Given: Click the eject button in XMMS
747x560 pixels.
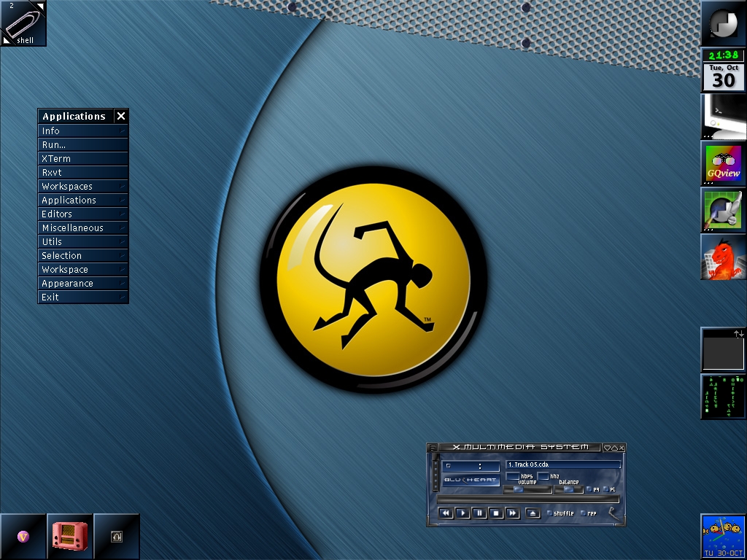Looking at the screenshot, I should [x=533, y=513].
